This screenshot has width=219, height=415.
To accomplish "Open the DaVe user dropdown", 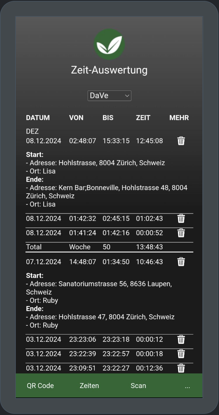I will tap(109, 96).
